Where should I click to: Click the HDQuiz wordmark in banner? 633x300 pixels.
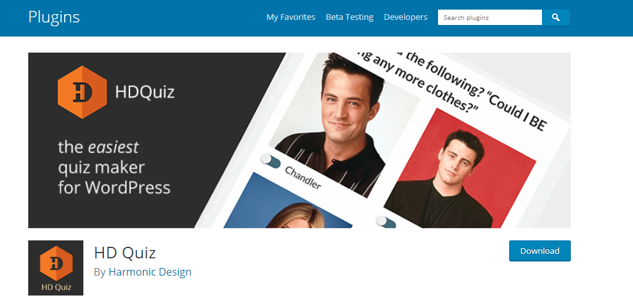tap(144, 92)
